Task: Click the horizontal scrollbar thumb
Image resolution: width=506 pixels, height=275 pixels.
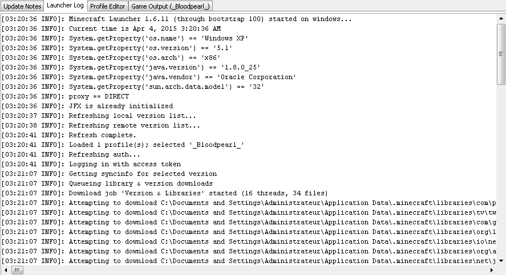Action: pyautogui.click(x=17, y=270)
